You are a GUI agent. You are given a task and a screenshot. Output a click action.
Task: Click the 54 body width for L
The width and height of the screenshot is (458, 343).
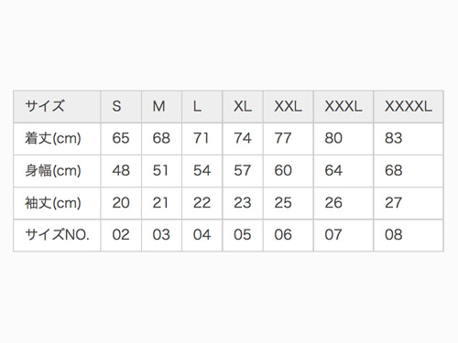[202, 171]
